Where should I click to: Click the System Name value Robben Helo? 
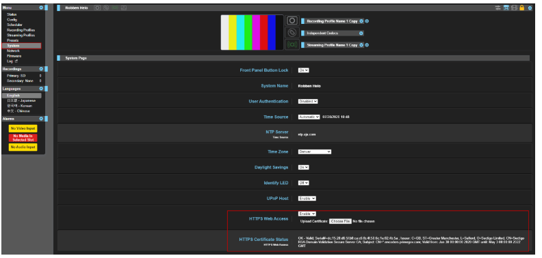[x=309, y=86]
